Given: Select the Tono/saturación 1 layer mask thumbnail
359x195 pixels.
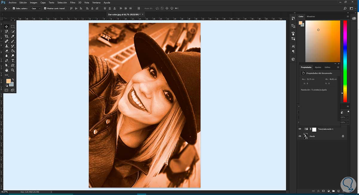Looking at the screenshot, I should (314, 129).
